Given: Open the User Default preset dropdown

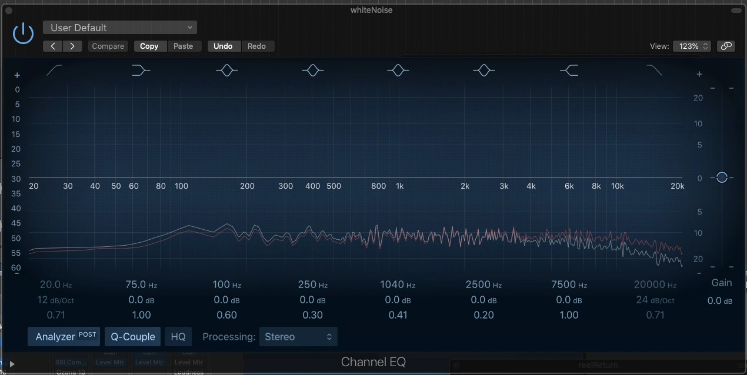Looking at the screenshot, I should 120,28.
